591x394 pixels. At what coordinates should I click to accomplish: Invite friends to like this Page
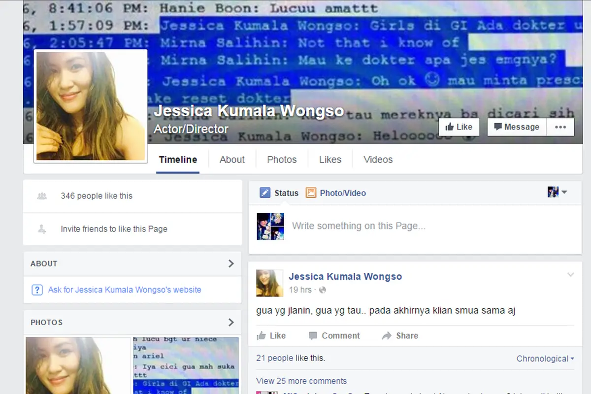(x=114, y=229)
